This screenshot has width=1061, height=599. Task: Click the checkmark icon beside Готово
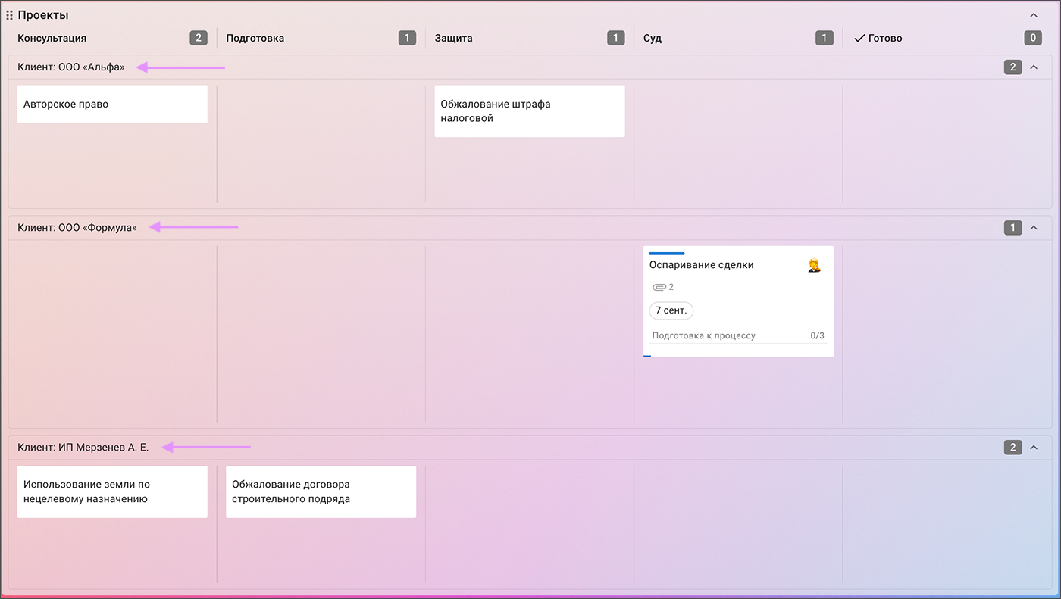click(859, 38)
